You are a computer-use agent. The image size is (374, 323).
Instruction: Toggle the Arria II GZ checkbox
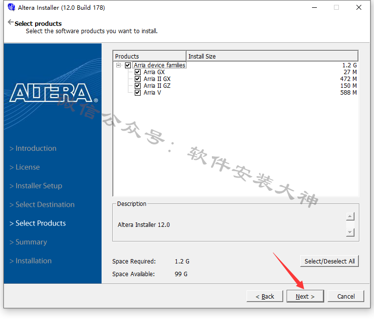138,86
